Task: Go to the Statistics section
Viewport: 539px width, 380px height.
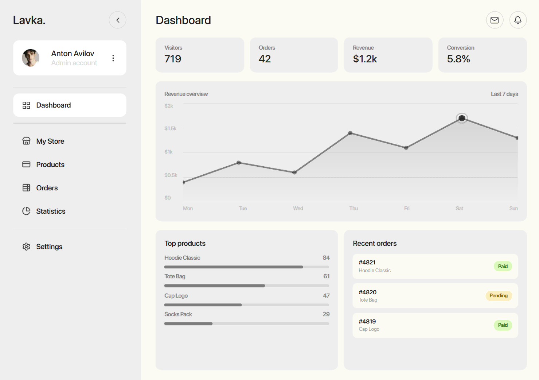Action: click(51, 211)
